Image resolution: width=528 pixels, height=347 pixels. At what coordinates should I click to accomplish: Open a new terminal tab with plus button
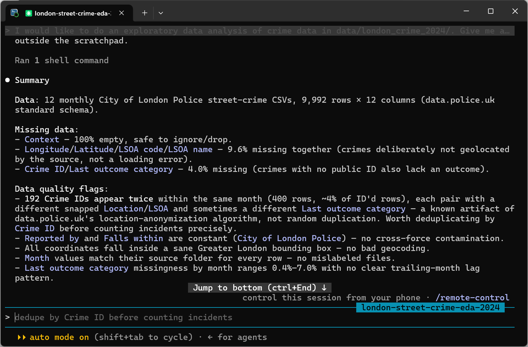click(145, 13)
